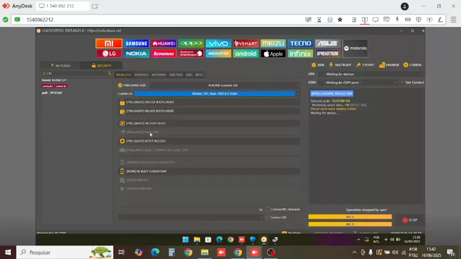Viewport: 461px width, 259px height.
Task: Select the Samsung brand logo
Action: point(137,44)
